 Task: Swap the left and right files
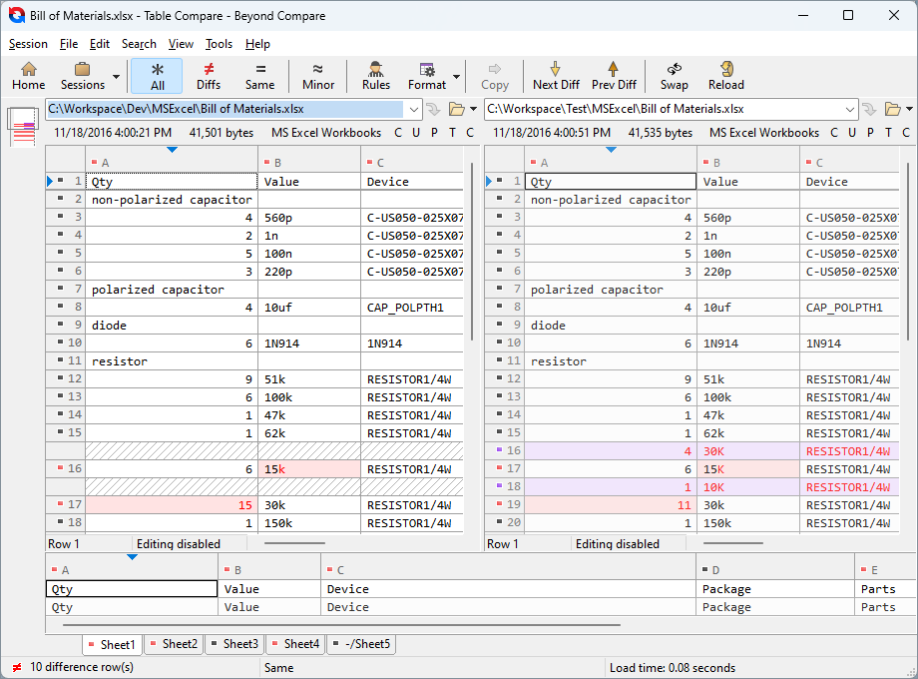click(x=677, y=76)
